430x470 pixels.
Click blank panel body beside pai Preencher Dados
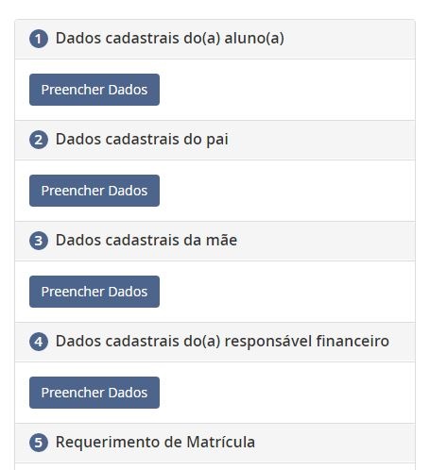pos(287,191)
